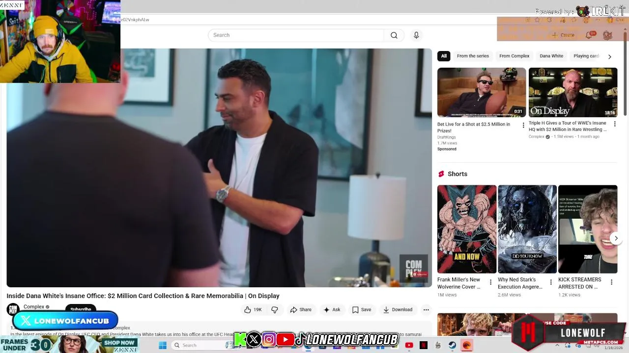
Task: Open the highlighted browser icon in the taskbar
Action: click(x=466, y=345)
